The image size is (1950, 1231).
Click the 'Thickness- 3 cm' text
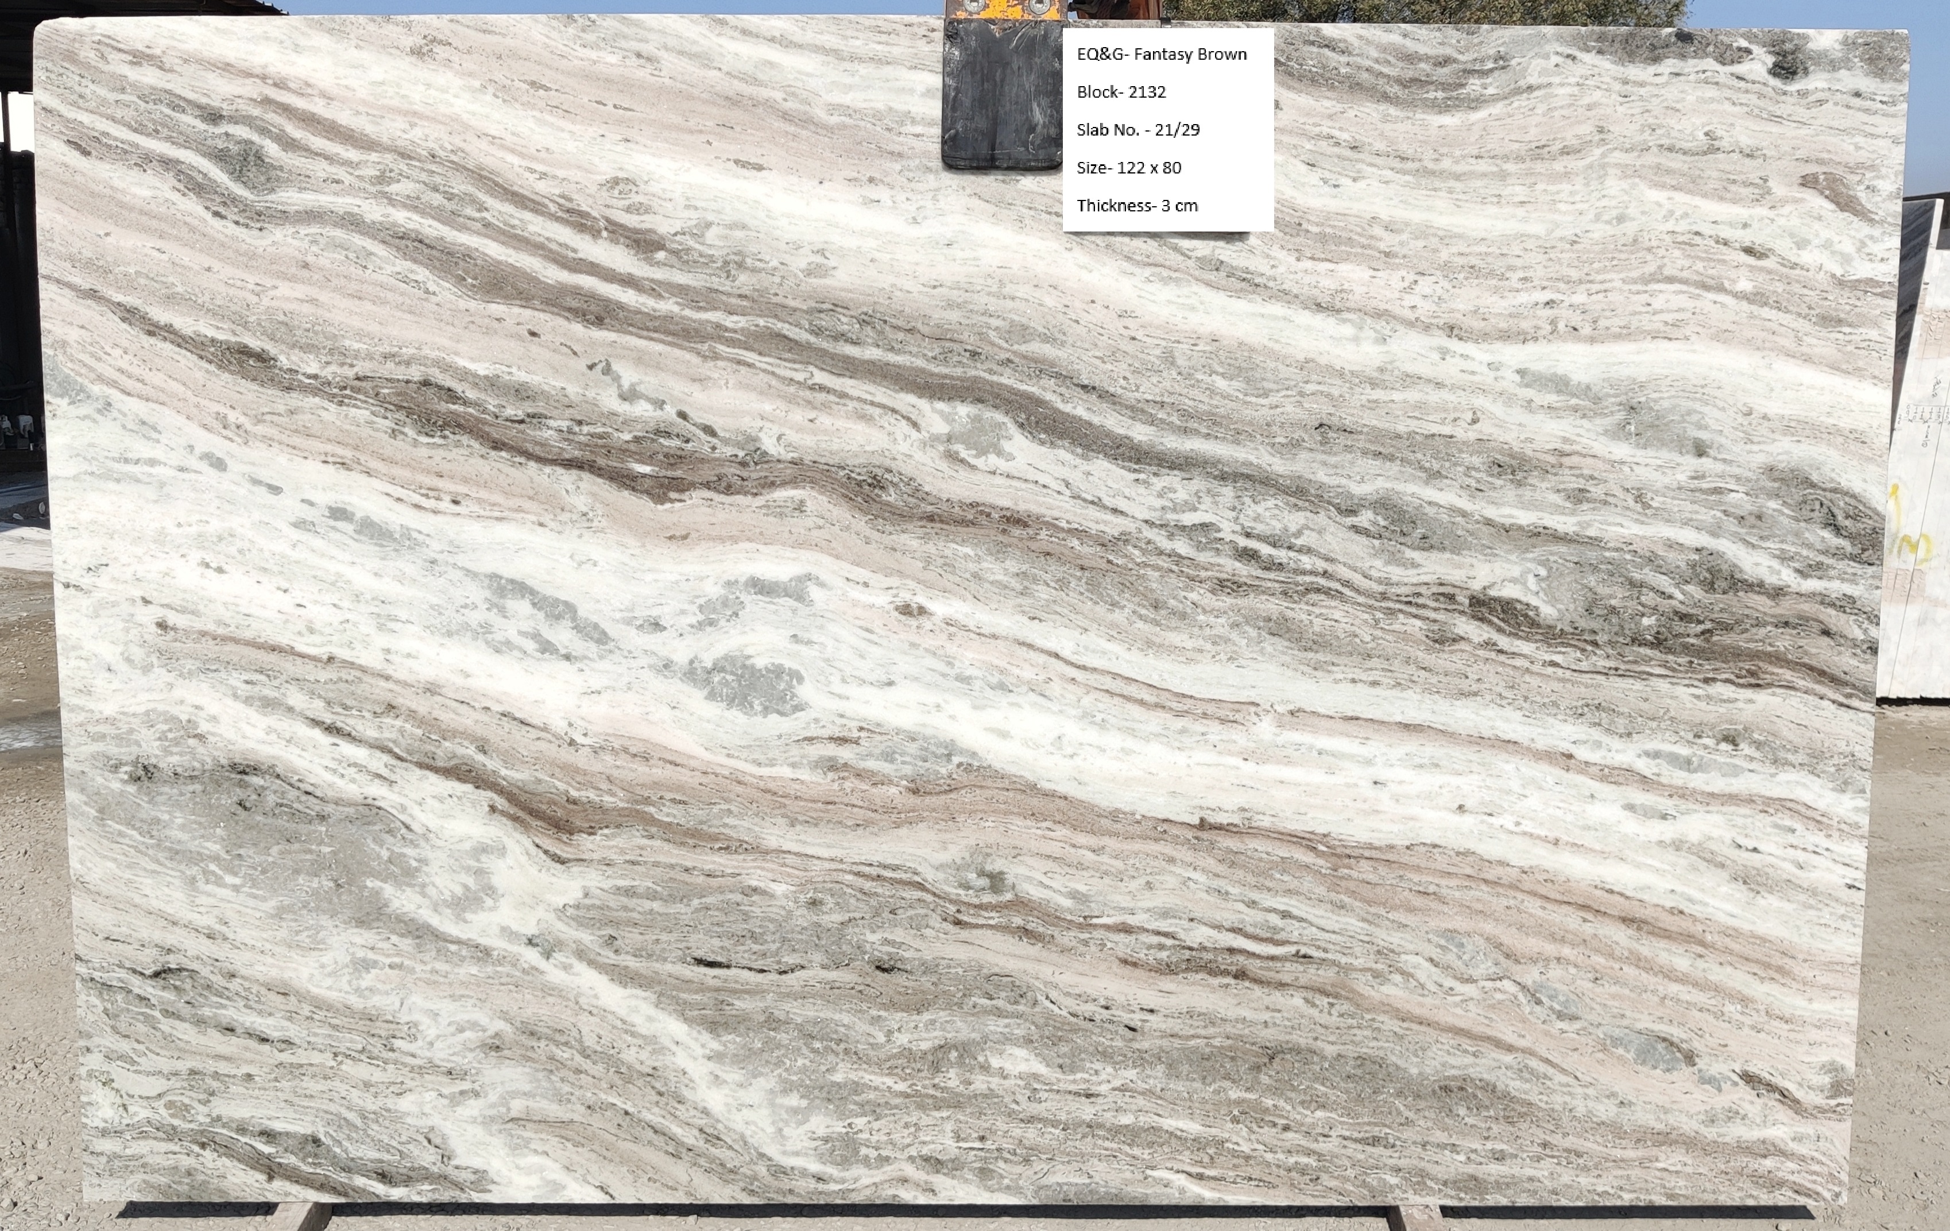[1137, 206]
